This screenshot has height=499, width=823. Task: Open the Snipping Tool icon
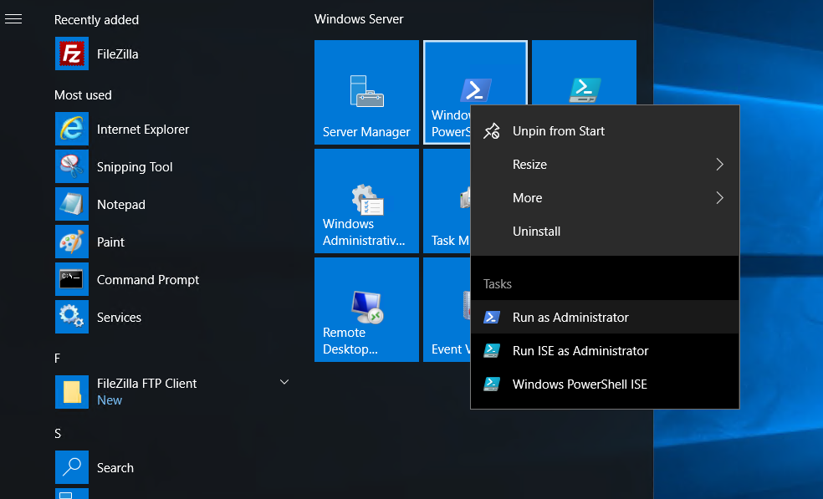pos(72,166)
